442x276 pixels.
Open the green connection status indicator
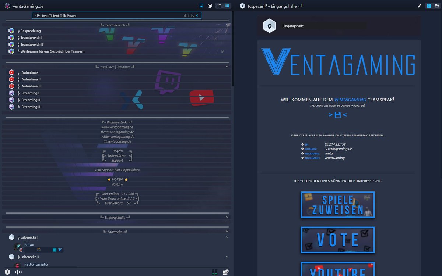215,272
